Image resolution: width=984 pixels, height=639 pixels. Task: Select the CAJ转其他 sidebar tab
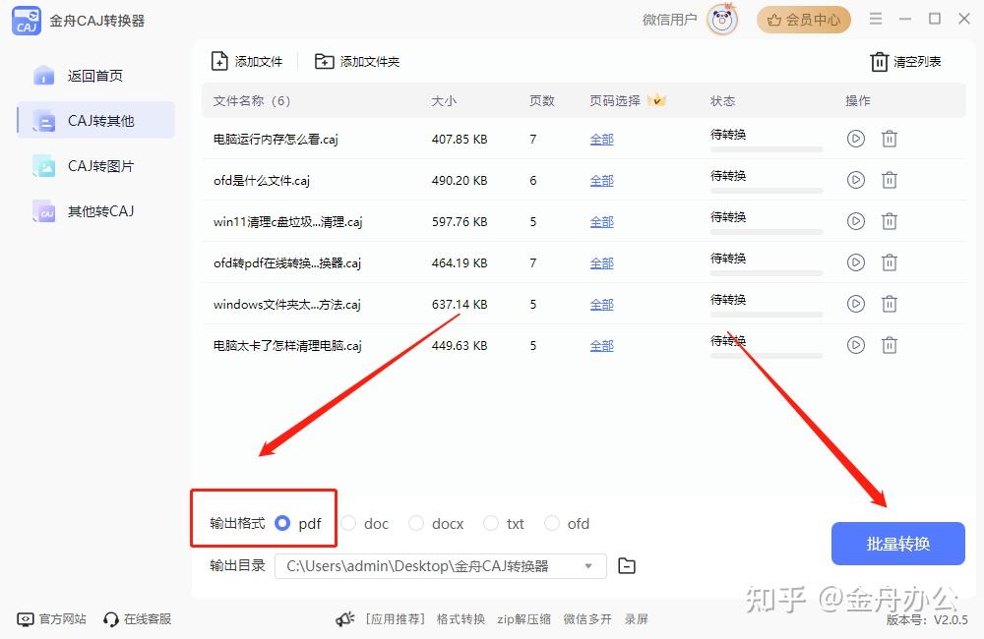95,120
